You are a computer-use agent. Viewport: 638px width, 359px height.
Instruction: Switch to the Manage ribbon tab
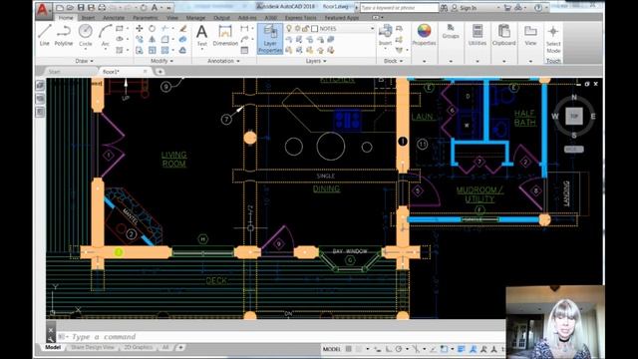(x=195, y=18)
